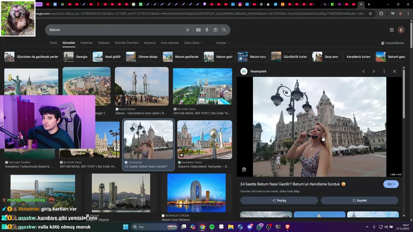Open WhatsApp from the taskbar
413x232 pixels.
pyautogui.click(x=259, y=227)
